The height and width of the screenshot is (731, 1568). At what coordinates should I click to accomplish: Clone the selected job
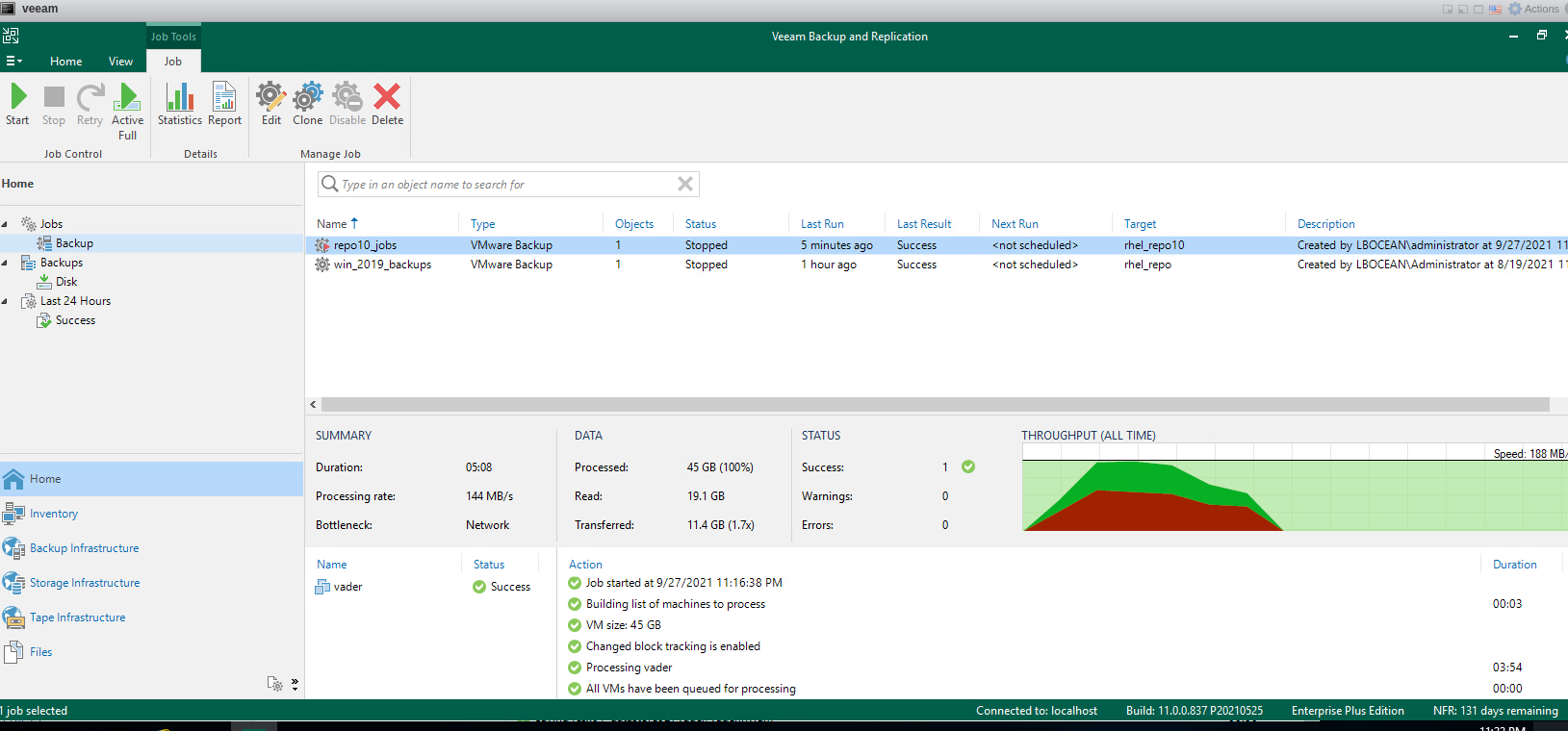tap(307, 104)
